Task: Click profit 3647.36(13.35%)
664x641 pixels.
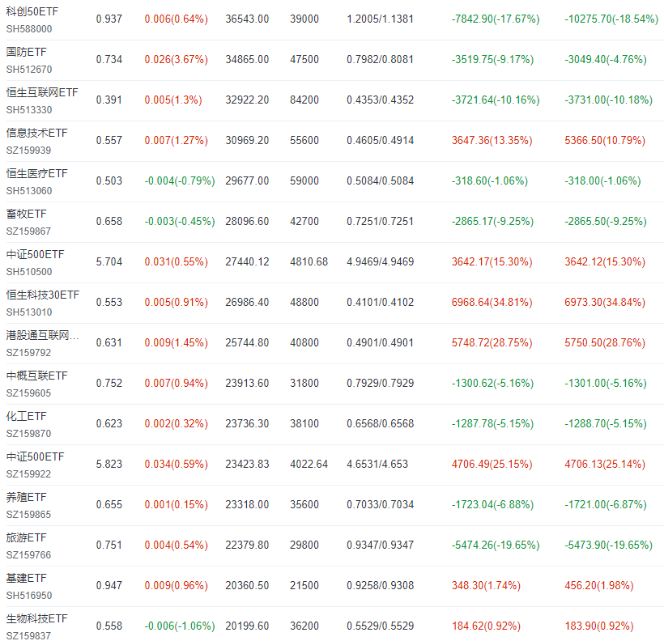Action: point(492,141)
